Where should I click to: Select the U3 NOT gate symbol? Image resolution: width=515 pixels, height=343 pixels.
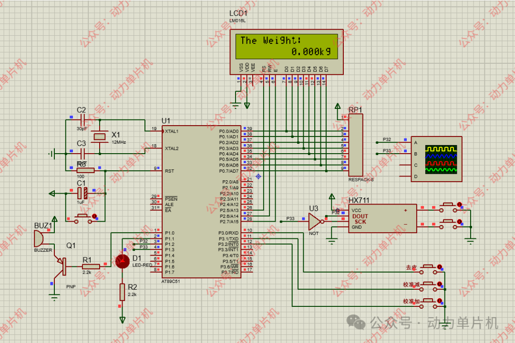click(x=315, y=222)
